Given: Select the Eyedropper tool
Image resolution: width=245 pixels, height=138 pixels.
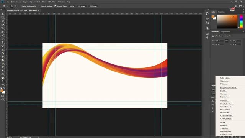Looking at the screenshot, I should click(x=3, y=32).
